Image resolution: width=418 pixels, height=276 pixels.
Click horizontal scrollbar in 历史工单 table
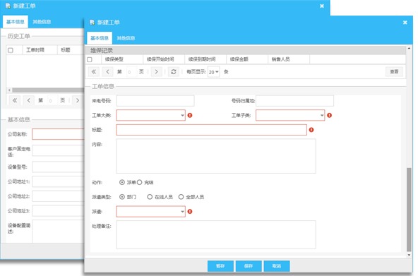click(x=48, y=90)
